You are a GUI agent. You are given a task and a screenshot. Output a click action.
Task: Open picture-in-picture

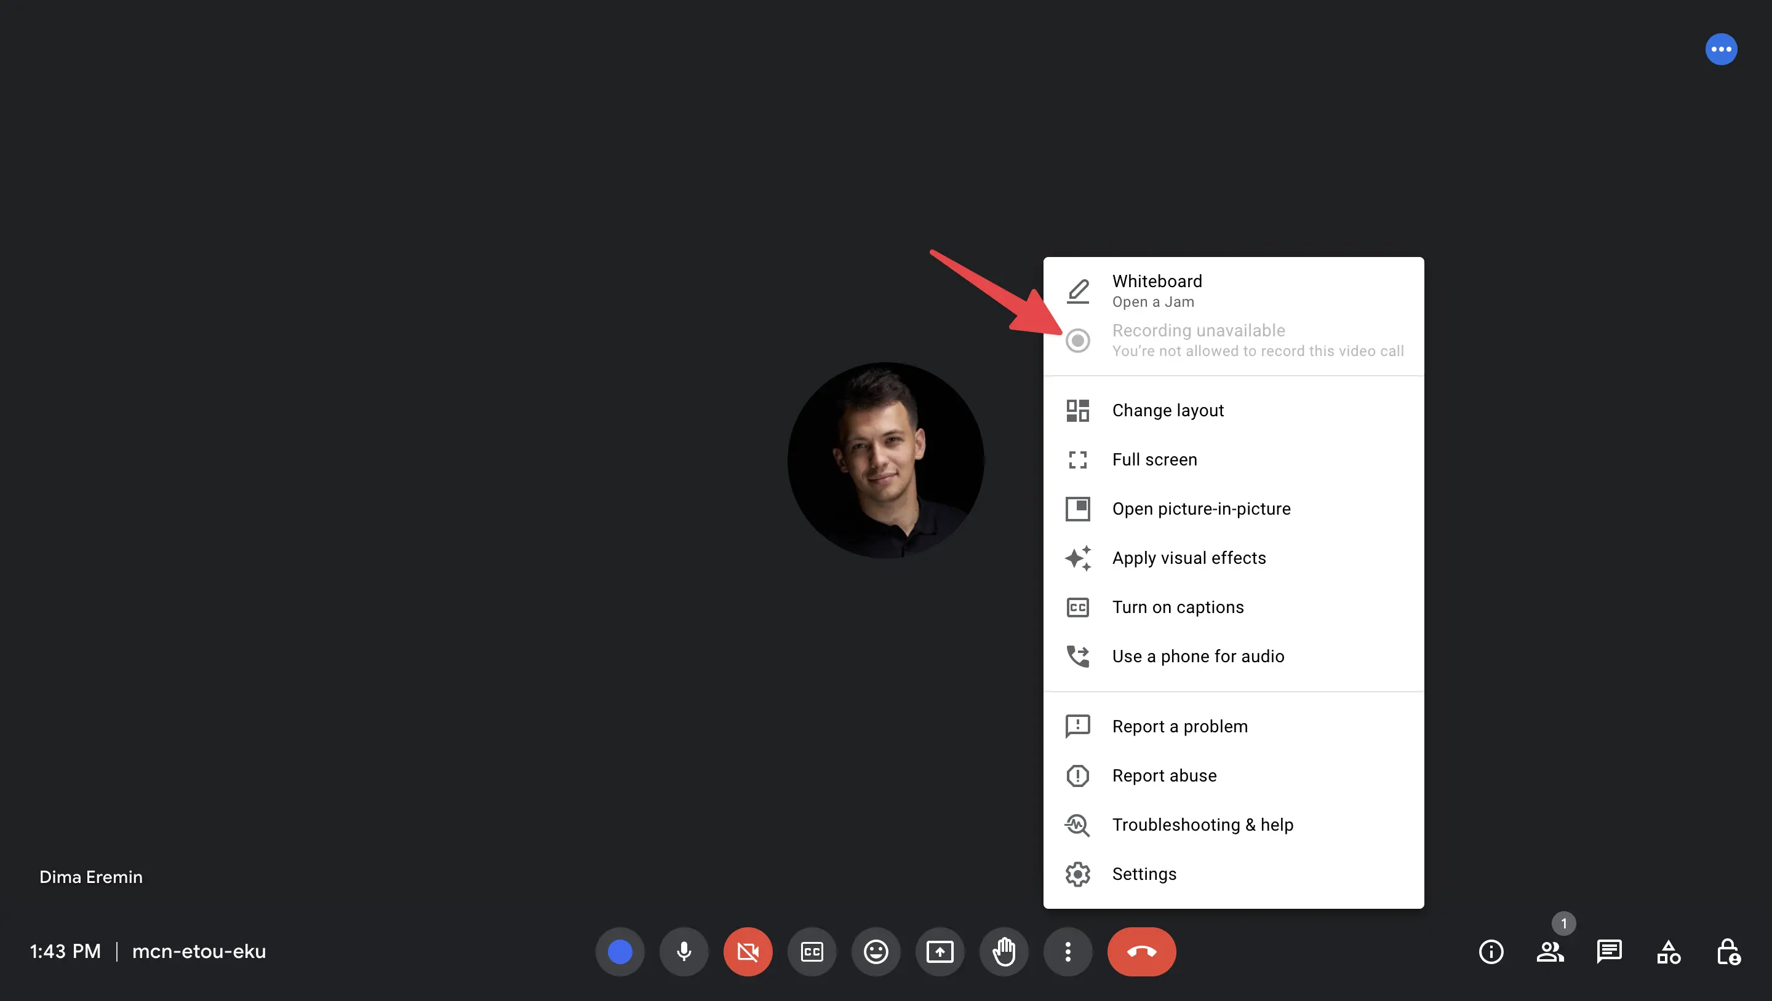(x=1201, y=508)
